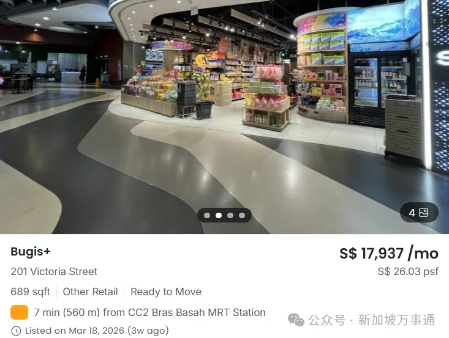Click the 公众号 · 新加坡万事通 watermark text
This screenshot has height=338, width=449.
[x=372, y=320]
